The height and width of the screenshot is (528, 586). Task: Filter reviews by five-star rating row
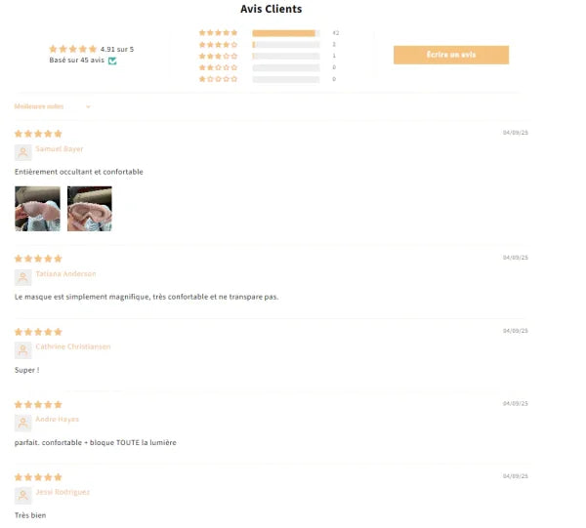pos(269,33)
